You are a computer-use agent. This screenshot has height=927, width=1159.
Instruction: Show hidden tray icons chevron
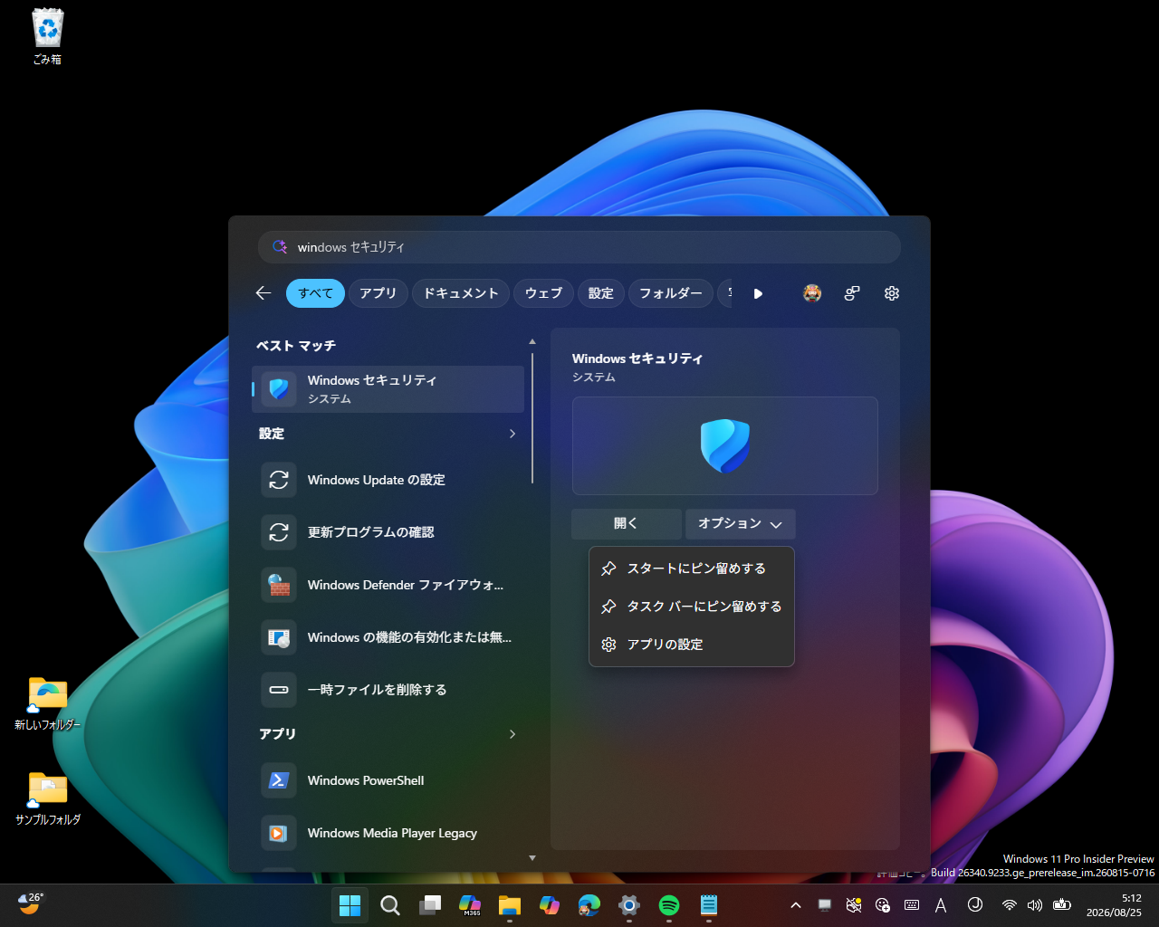click(x=796, y=905)
